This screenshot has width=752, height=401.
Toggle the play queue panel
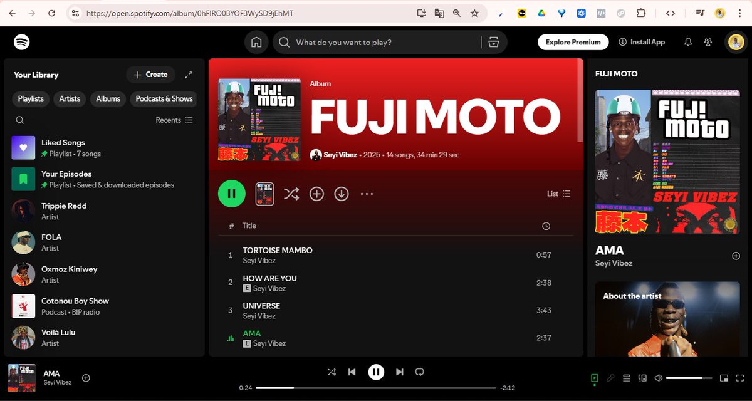point(626,378)
